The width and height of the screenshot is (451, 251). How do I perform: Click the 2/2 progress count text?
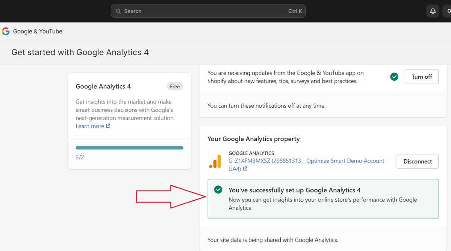point(80,158)
